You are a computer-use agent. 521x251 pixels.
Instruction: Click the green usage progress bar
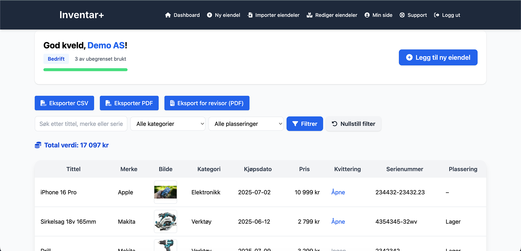85,70
